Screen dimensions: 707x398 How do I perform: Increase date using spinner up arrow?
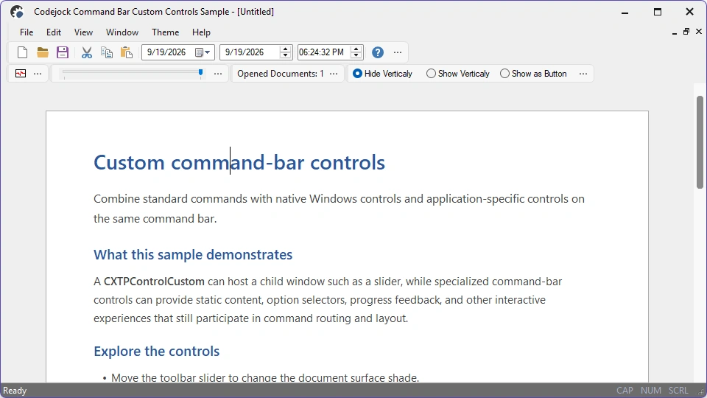[x=285, y=49]
